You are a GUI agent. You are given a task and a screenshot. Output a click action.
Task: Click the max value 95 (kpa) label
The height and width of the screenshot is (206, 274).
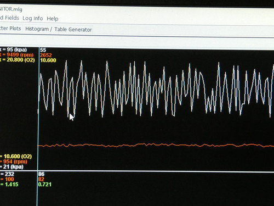coord(14,49)
